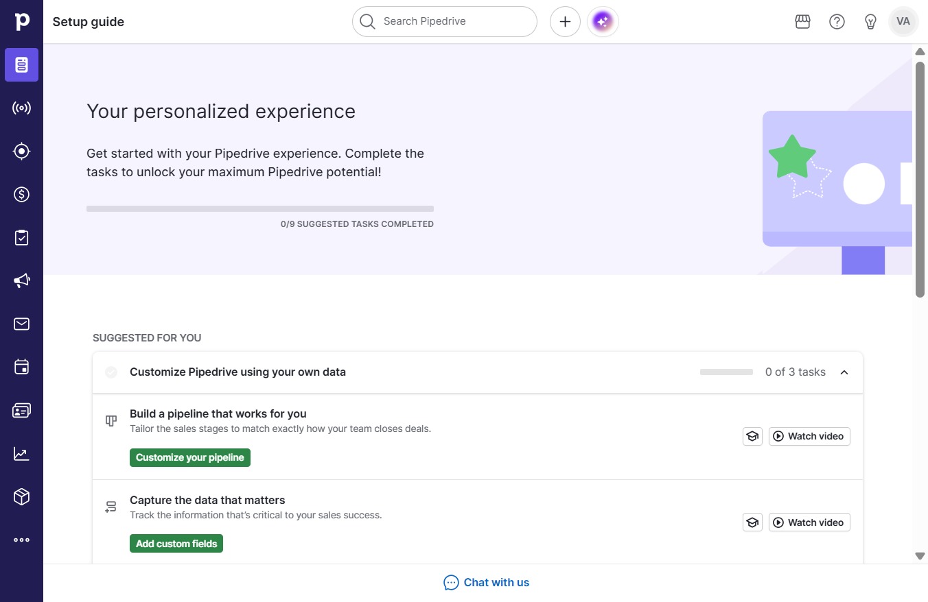928x602 pixels.
Task: Open the Setup guide sidebar icon
Action: (x=22, y=65)
